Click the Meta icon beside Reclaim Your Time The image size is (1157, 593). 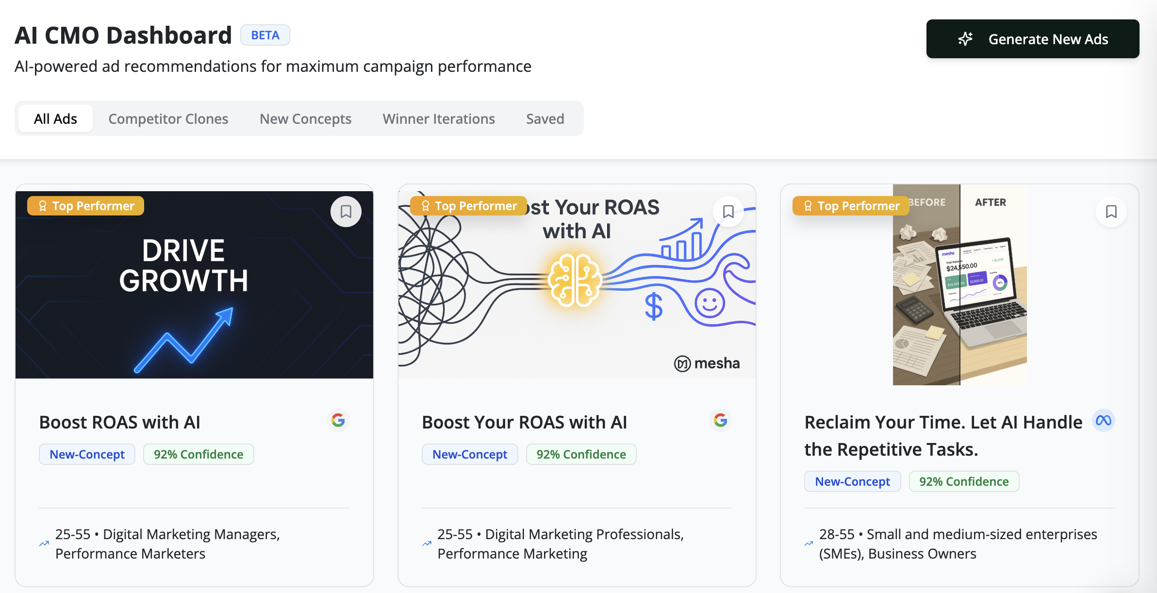click(1103, 420)
